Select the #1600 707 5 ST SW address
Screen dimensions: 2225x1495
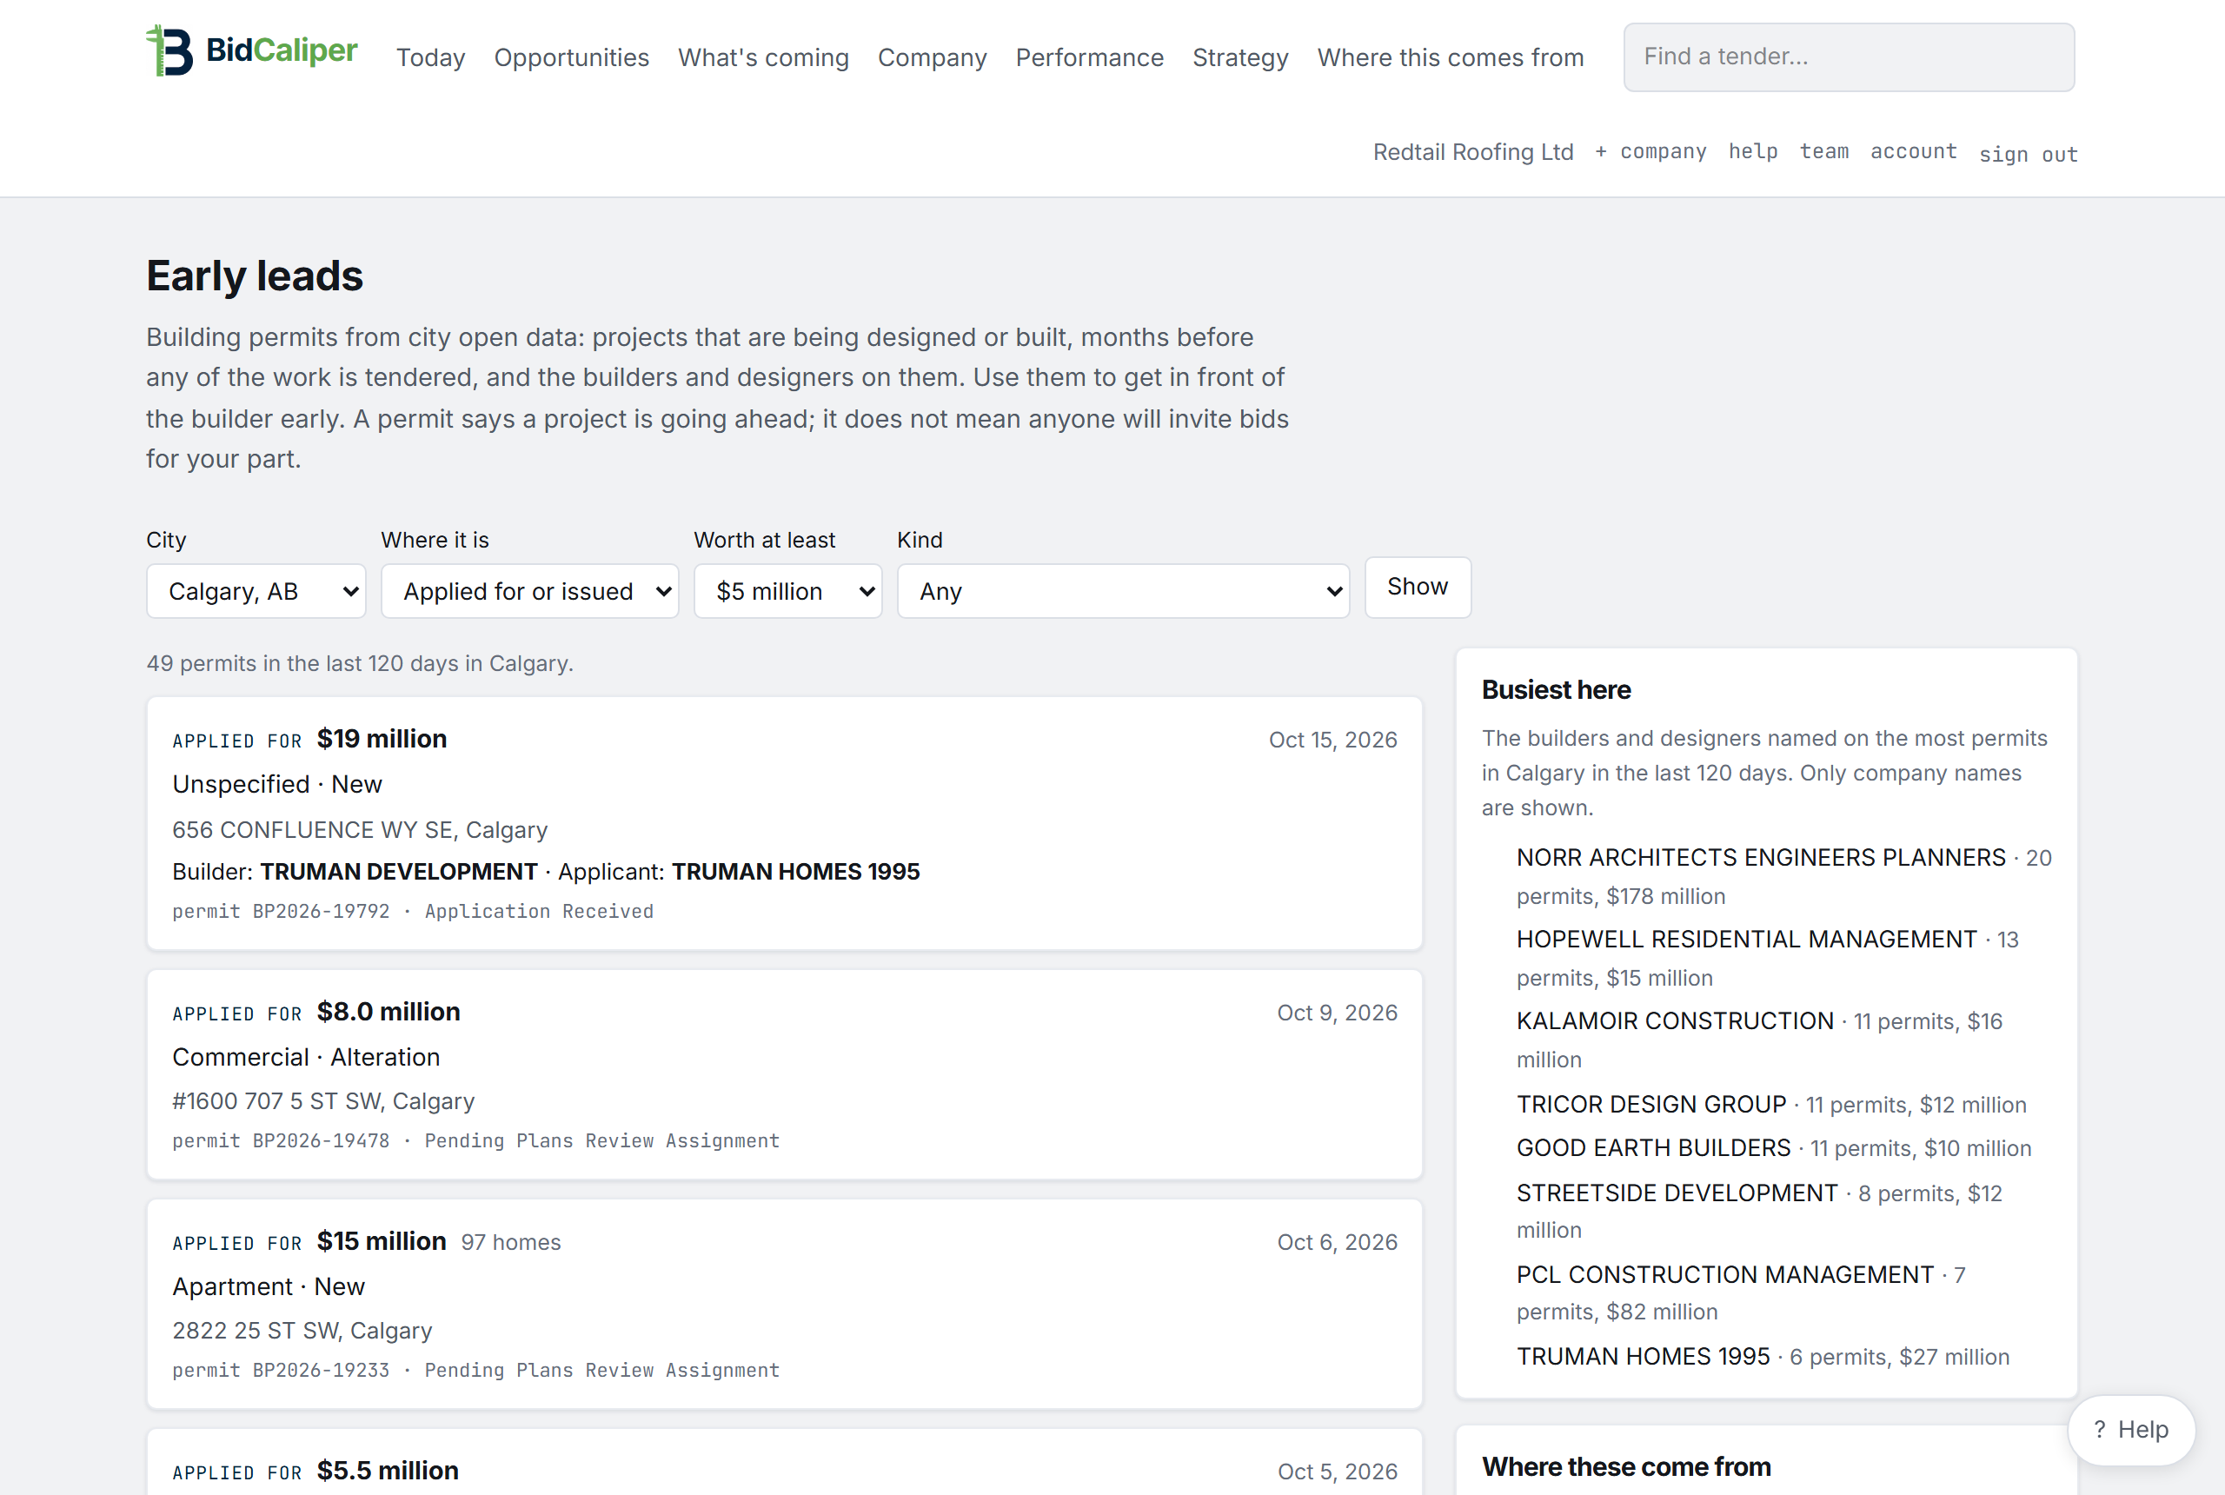pos(323,1101)
